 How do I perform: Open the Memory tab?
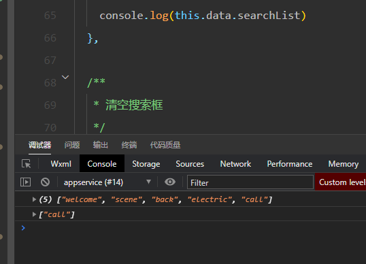coord(344,164)
